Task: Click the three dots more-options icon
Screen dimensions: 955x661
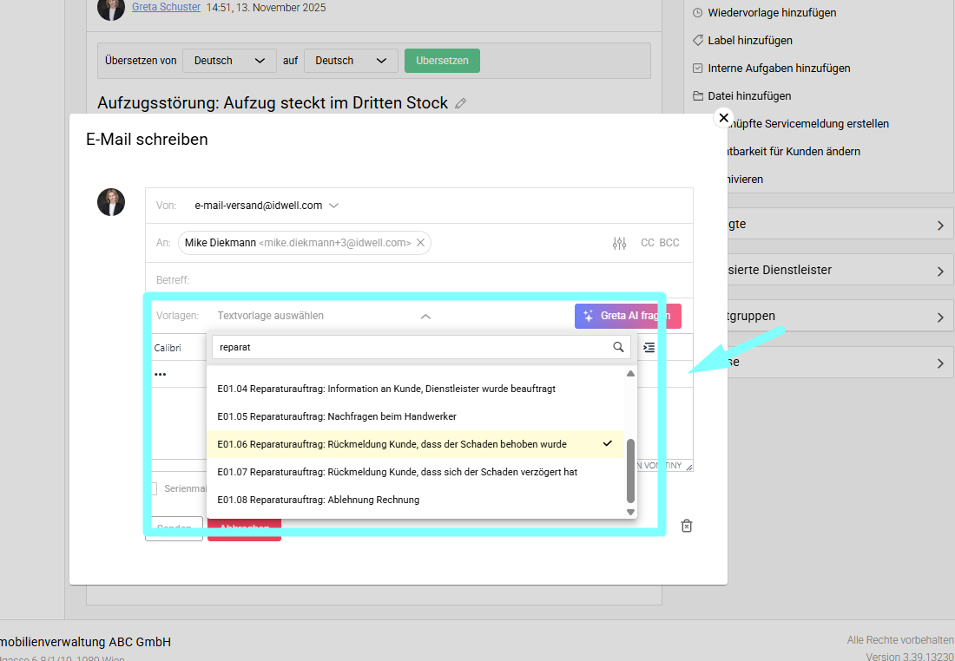Action: pyautogui.click(x=160, y=375)
